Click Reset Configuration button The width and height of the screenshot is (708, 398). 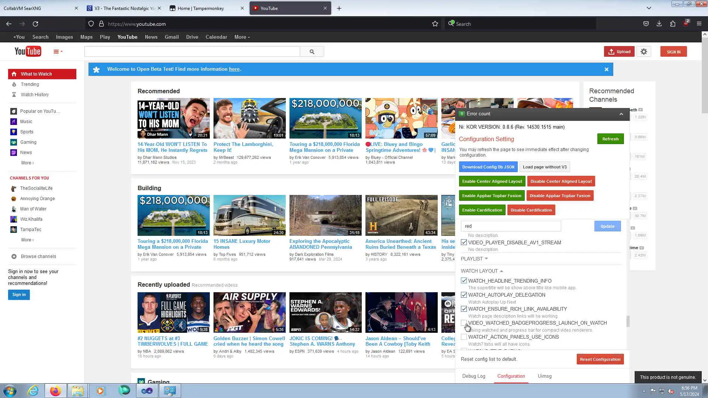coord(600,359)
